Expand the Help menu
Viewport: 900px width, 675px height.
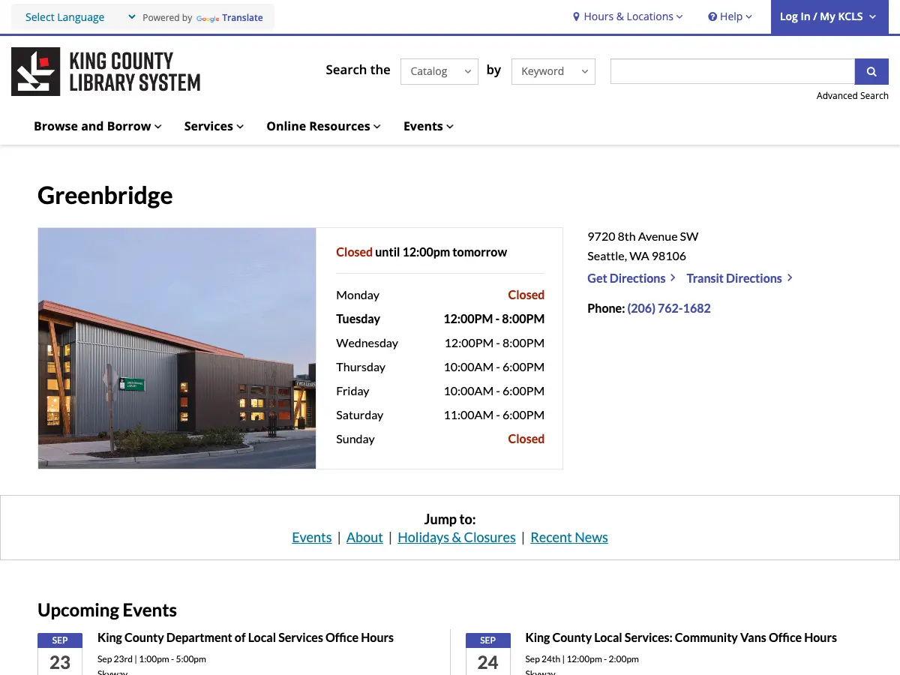730,16
